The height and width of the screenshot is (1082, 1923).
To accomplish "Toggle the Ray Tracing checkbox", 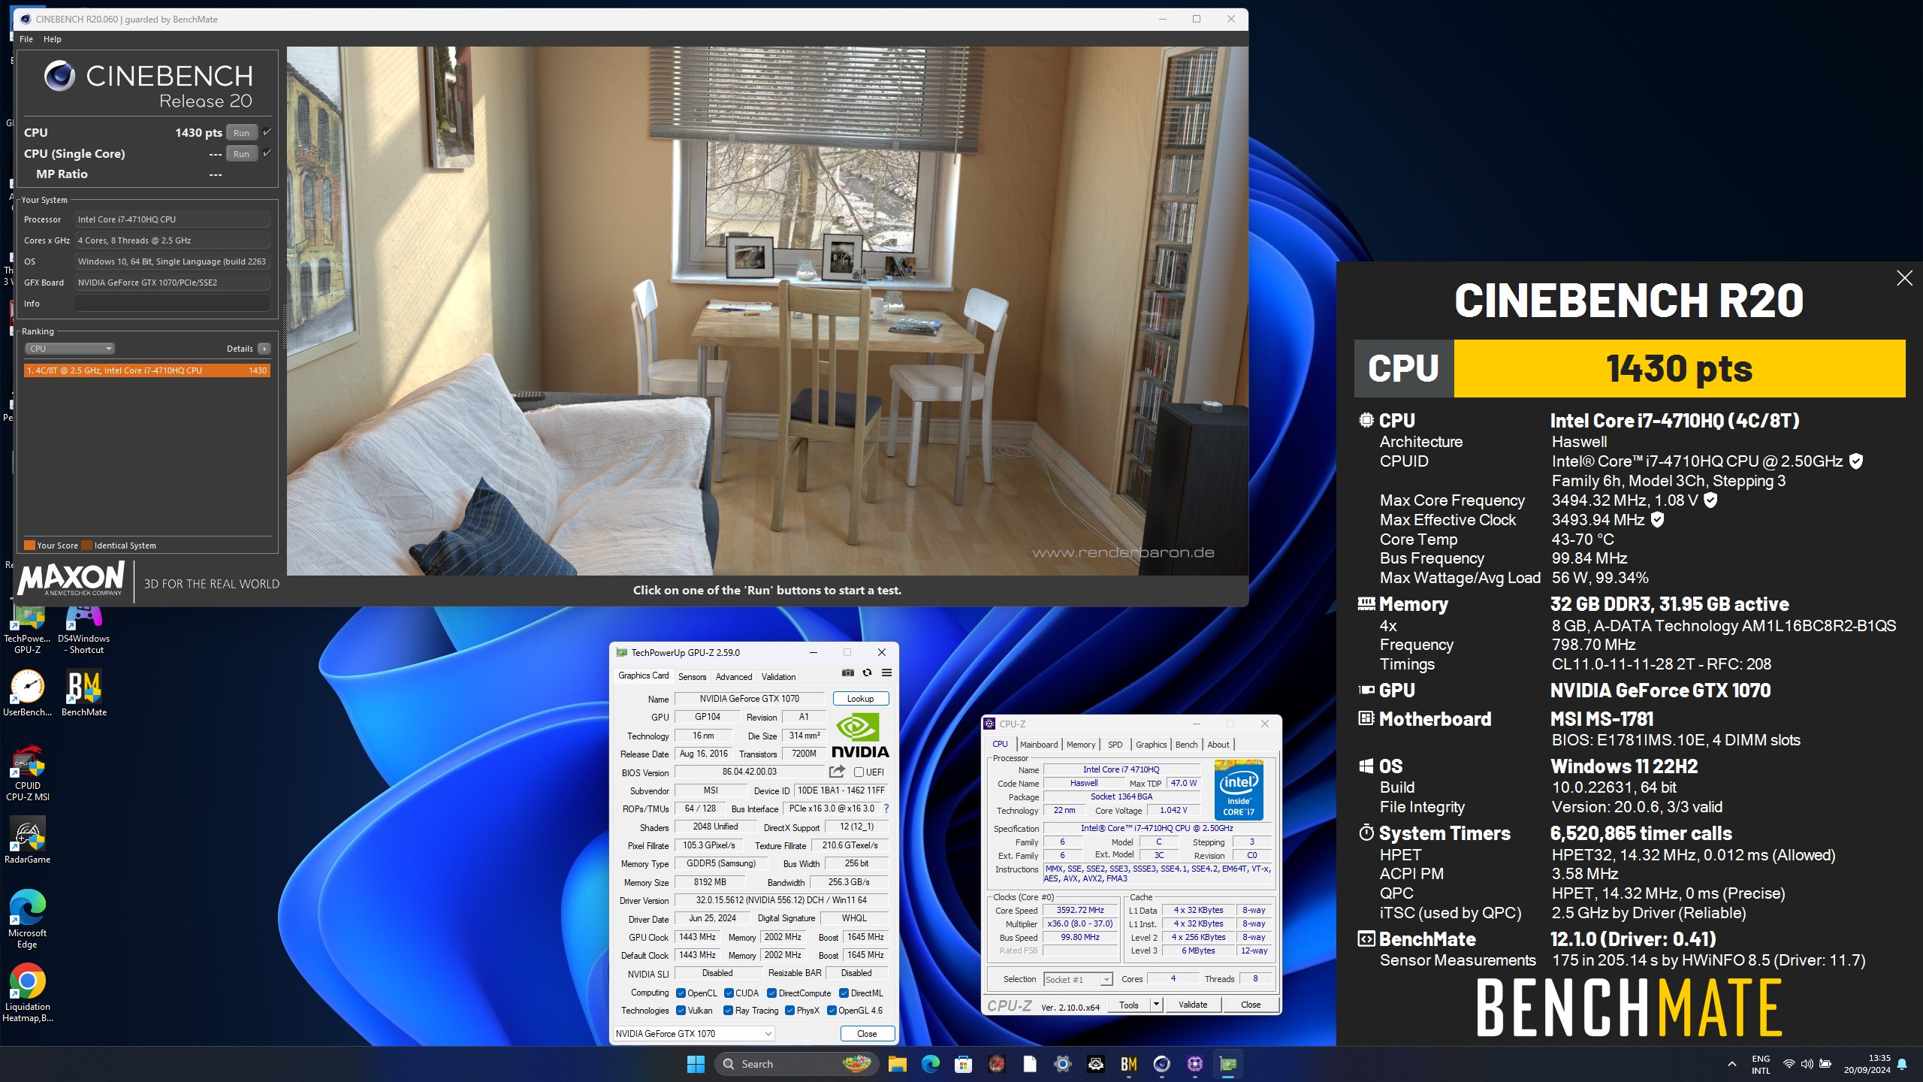I will point(728,1011).
